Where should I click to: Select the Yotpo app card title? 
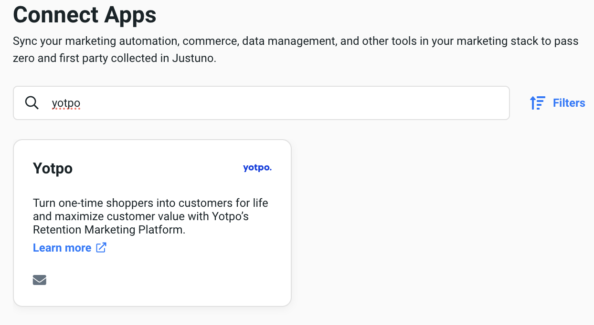[53, 168]
